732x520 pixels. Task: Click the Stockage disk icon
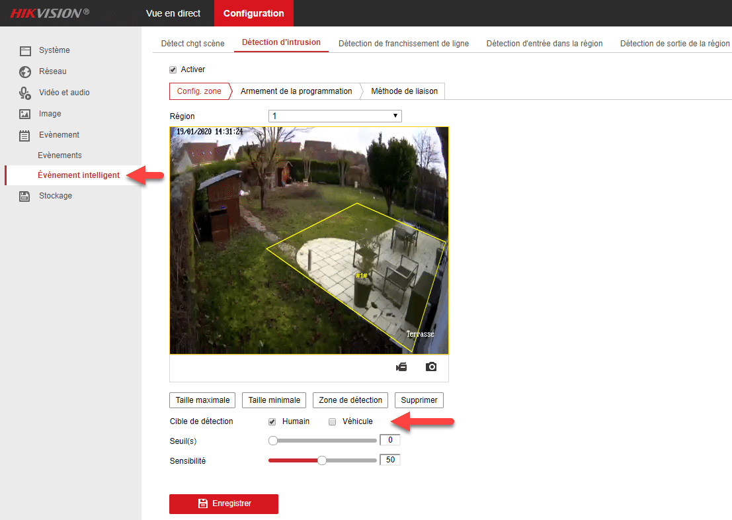[x=24, y=196]
